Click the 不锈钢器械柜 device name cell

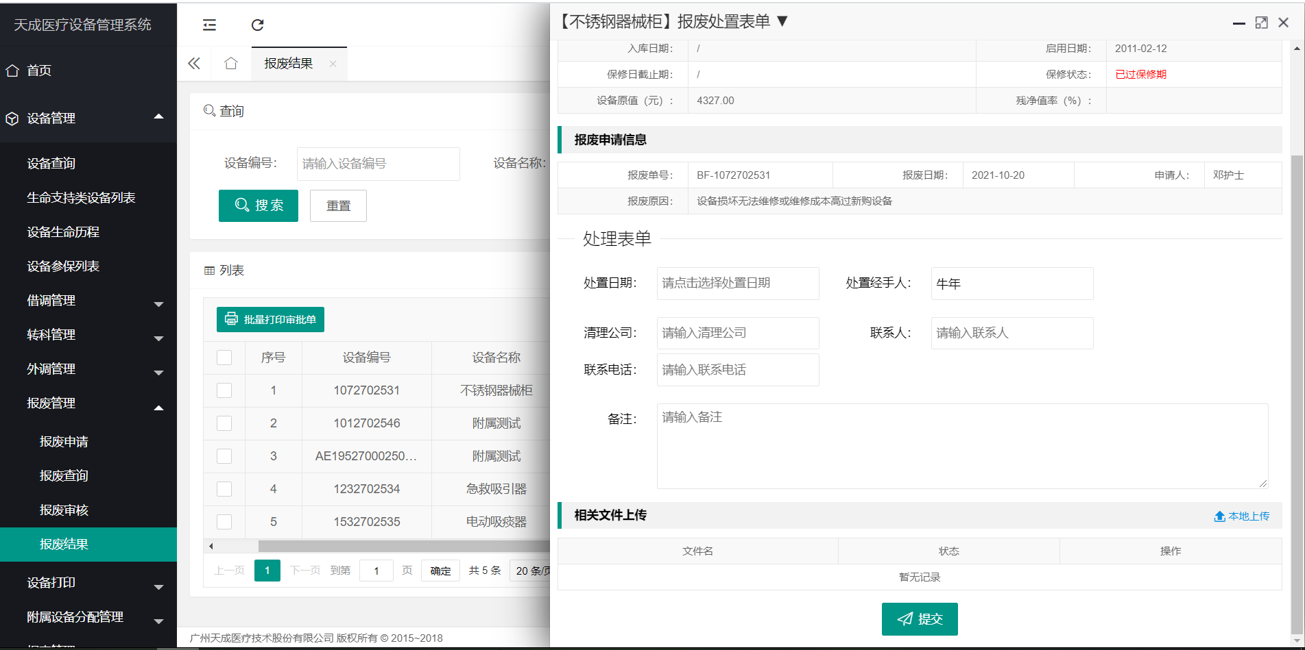pyautogui.click(x=496, y=390)
